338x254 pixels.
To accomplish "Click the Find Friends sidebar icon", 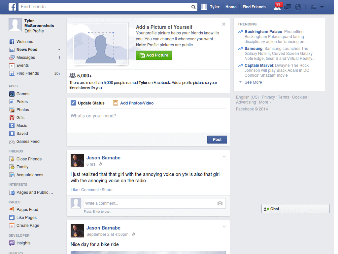I will 12,73.
